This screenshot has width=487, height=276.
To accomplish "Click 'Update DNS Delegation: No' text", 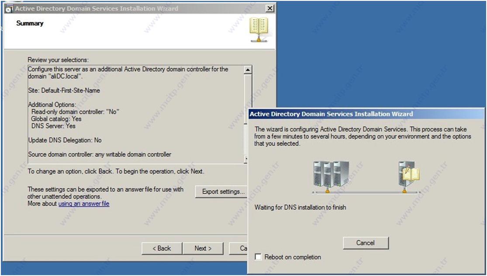I will click(65, 140).
